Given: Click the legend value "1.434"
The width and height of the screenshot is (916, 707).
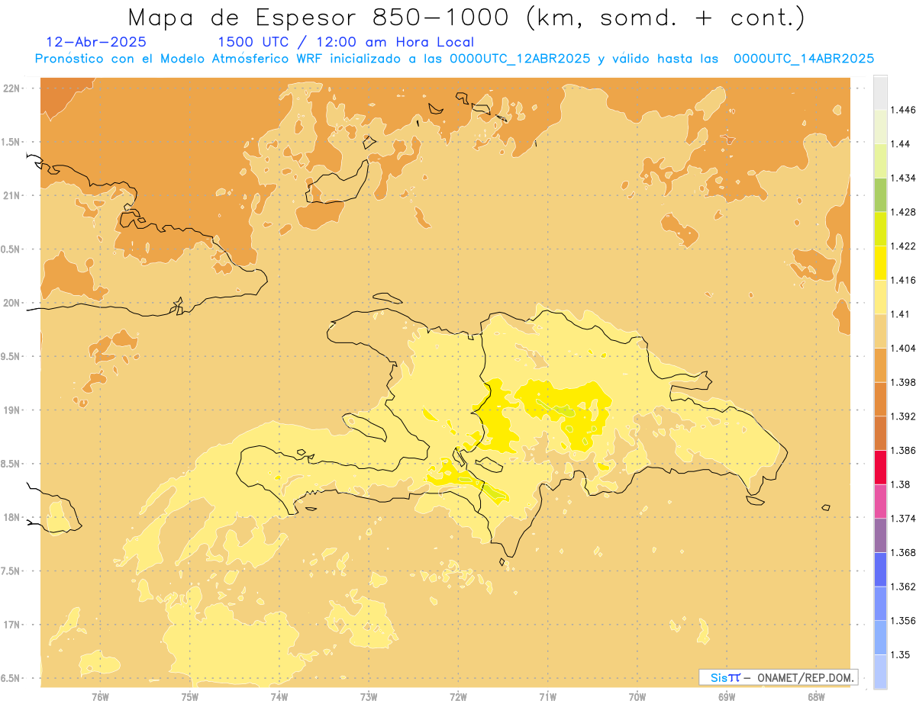Looking at the screenshot, I should [x=903, y=178].
